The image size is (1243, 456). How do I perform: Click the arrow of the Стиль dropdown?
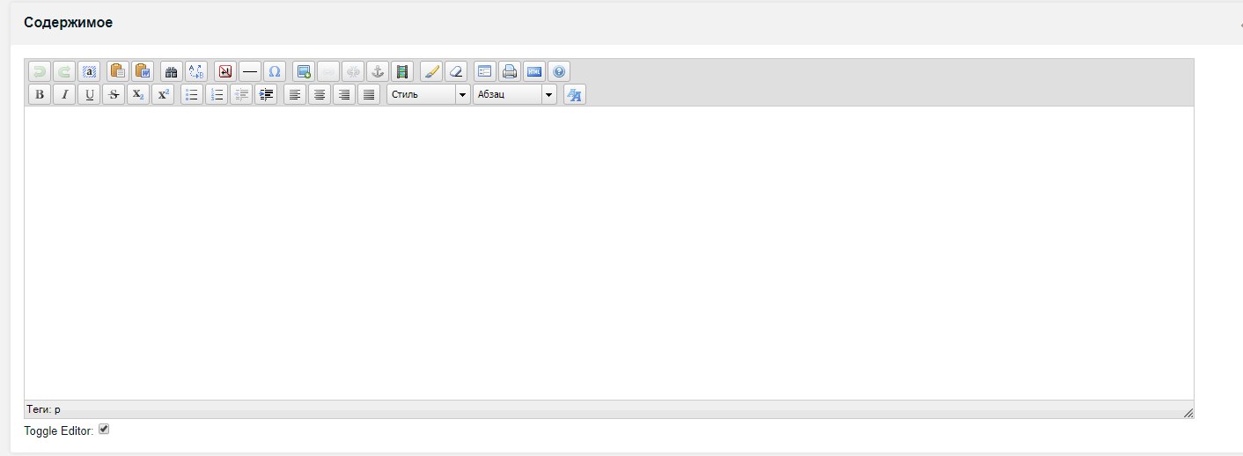pyautogui.click(x=462, y=94)
